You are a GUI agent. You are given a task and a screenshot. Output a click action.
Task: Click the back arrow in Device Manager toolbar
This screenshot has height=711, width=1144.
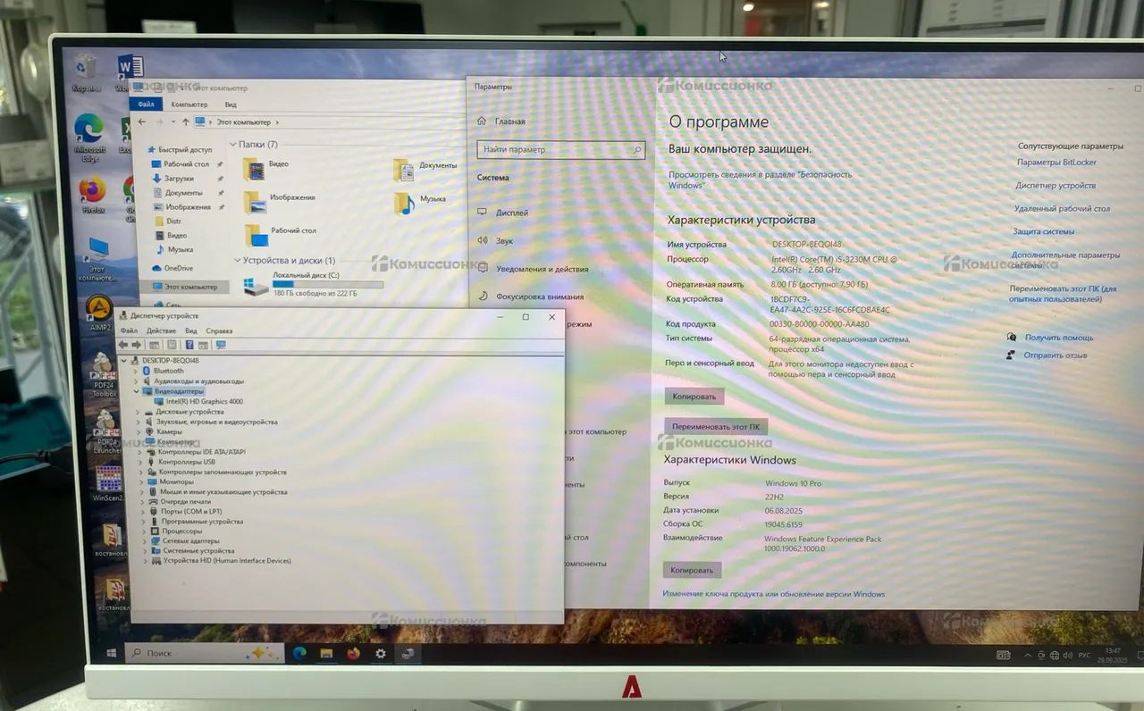pos(123,345)
